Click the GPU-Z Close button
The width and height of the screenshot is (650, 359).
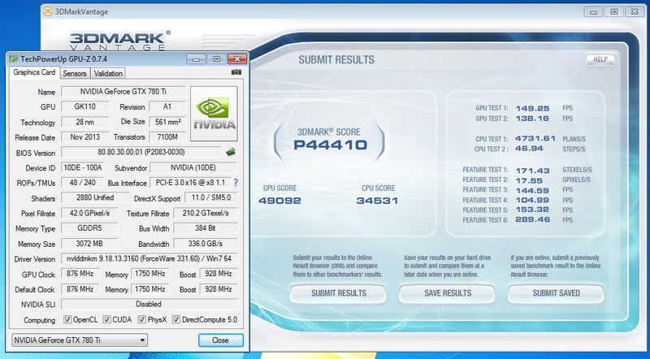pyautogui.click(x=220, y=340)
